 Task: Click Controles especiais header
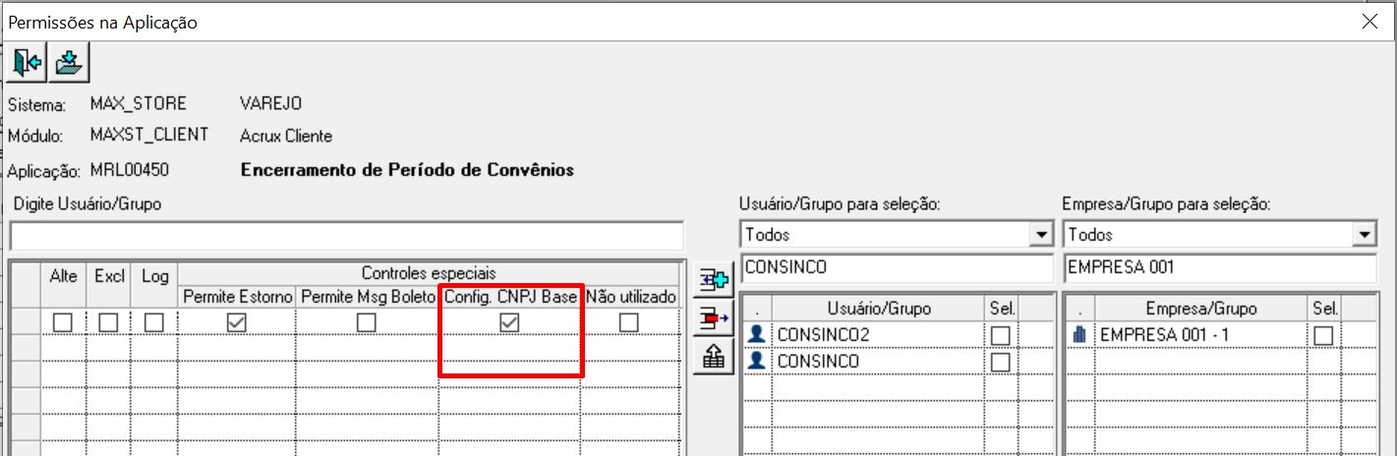click(429, 272)
